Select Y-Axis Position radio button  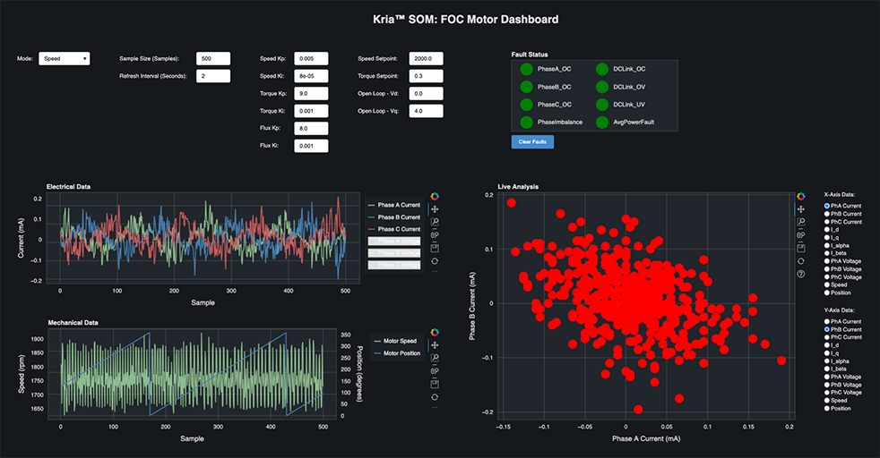pos(827,409)
